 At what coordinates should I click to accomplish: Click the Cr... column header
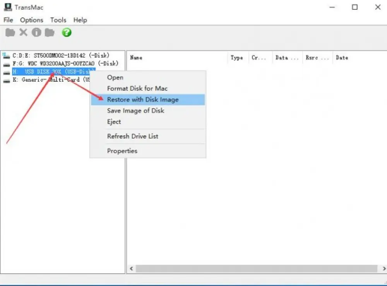click(260, 58)
